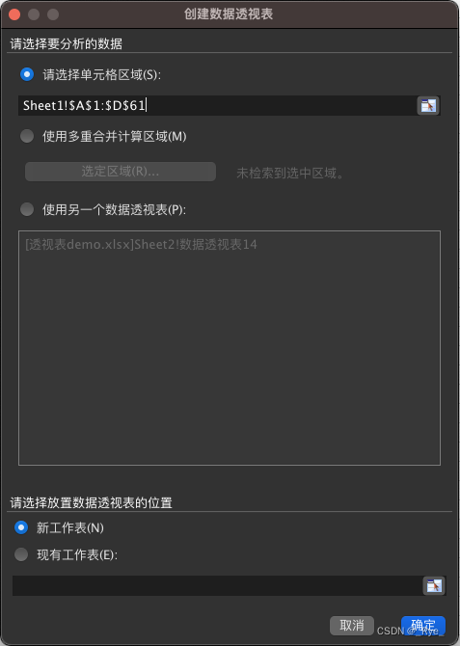Click range picker icon beside 现有工作表 location field
The width and height of the screenshot is (460, 646).
coord(434,585)
